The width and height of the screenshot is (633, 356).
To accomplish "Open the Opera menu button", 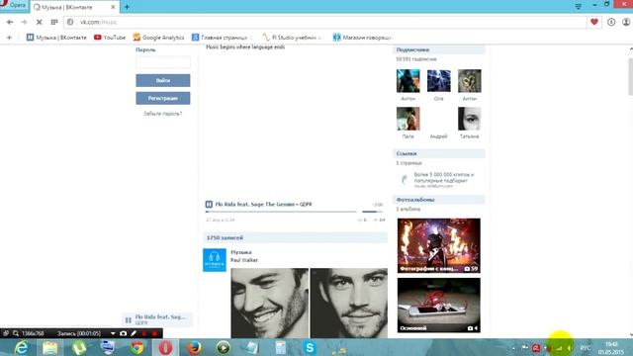I will [13, 5].
